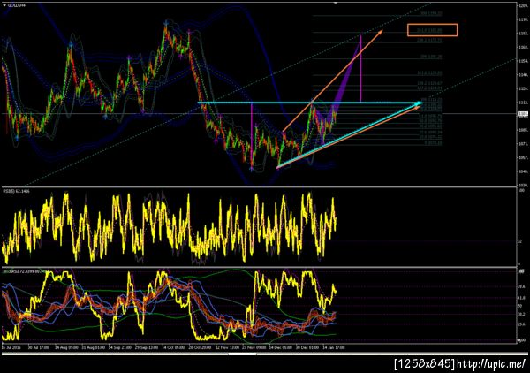Click the 1140 price axis label

(523, 75)
